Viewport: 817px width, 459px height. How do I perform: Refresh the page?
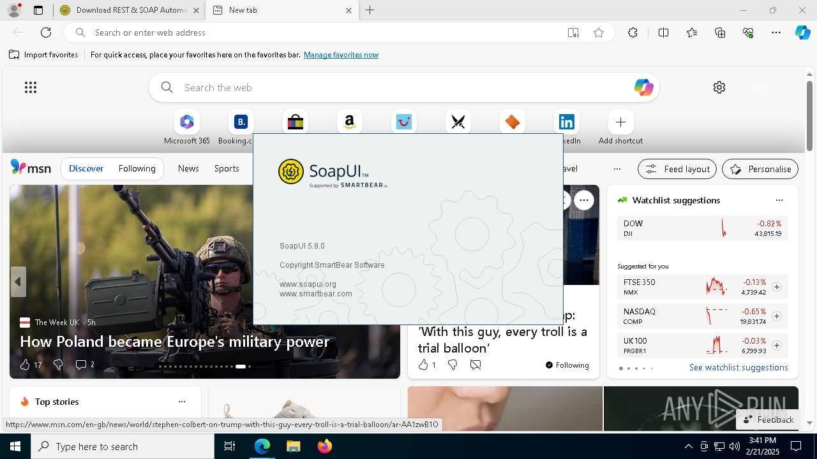pos(46,33)
